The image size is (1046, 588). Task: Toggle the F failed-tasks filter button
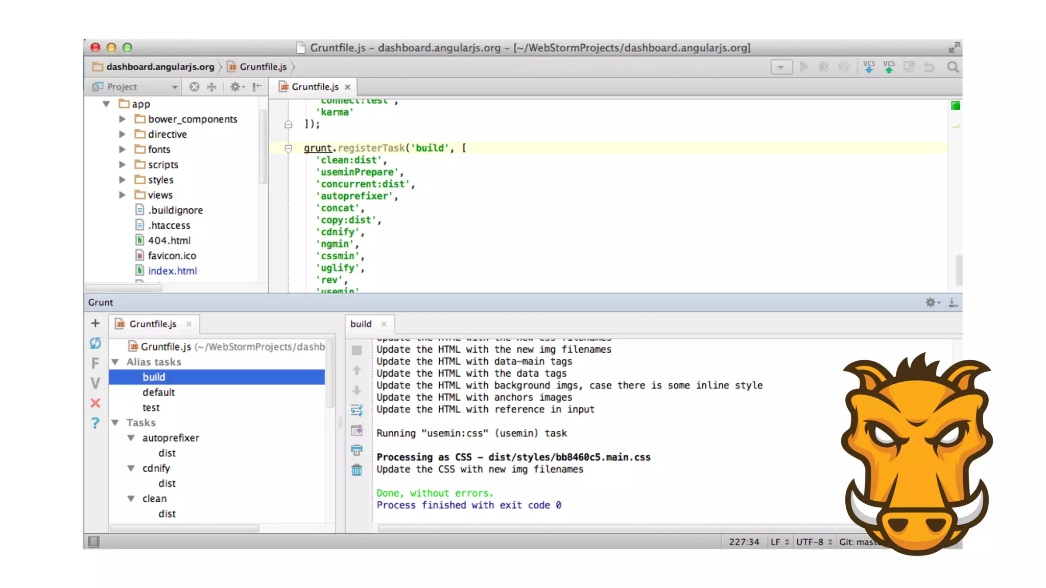coord(96,363)
